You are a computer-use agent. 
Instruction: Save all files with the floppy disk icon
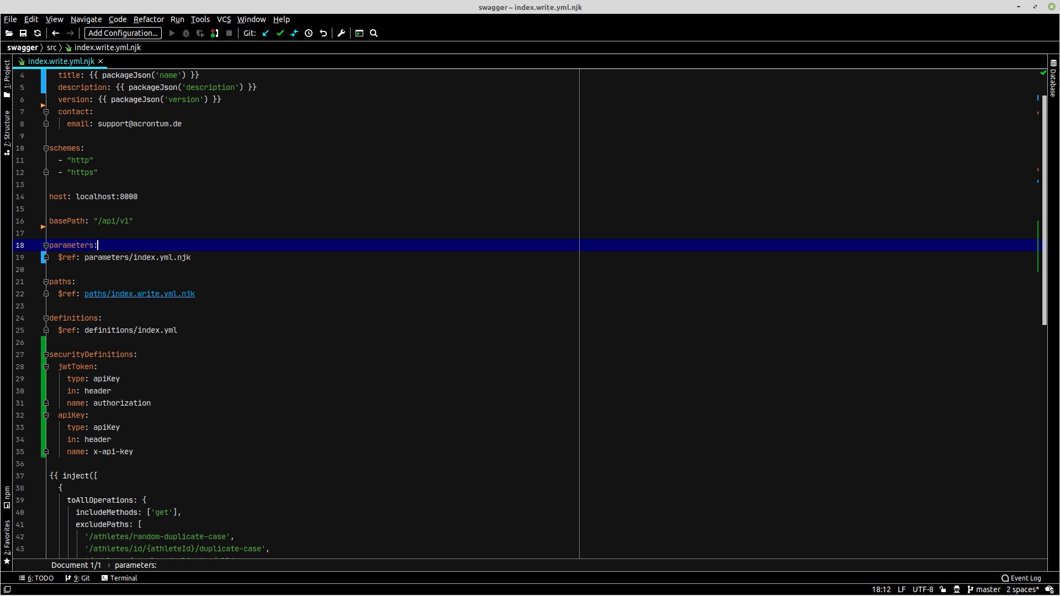point(23,33)
